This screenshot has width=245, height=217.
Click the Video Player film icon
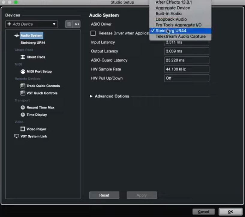[23, 129]
